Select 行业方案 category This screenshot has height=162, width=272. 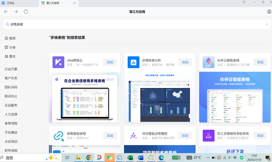click(11, 69)
